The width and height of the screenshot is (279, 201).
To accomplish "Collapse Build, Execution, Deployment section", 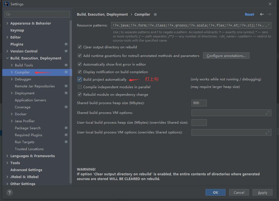I will tap(7, 58).
